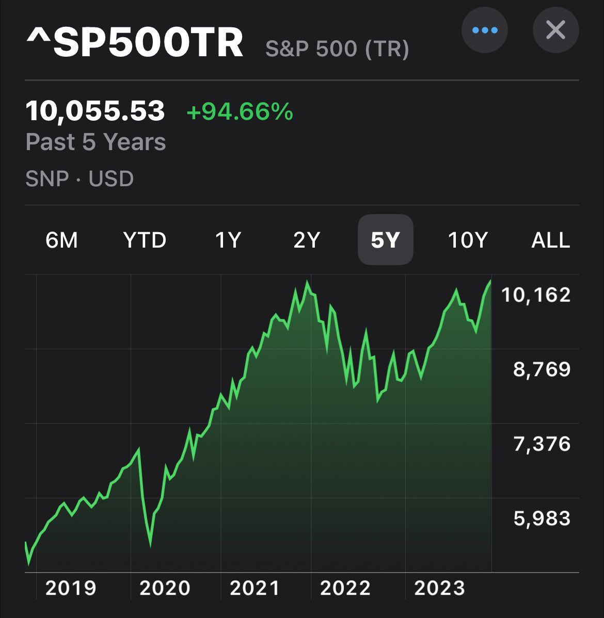604x618 pixels.
Task: Choose the 2Y time range
Action: pyautogui.click(x=307, y=240)
